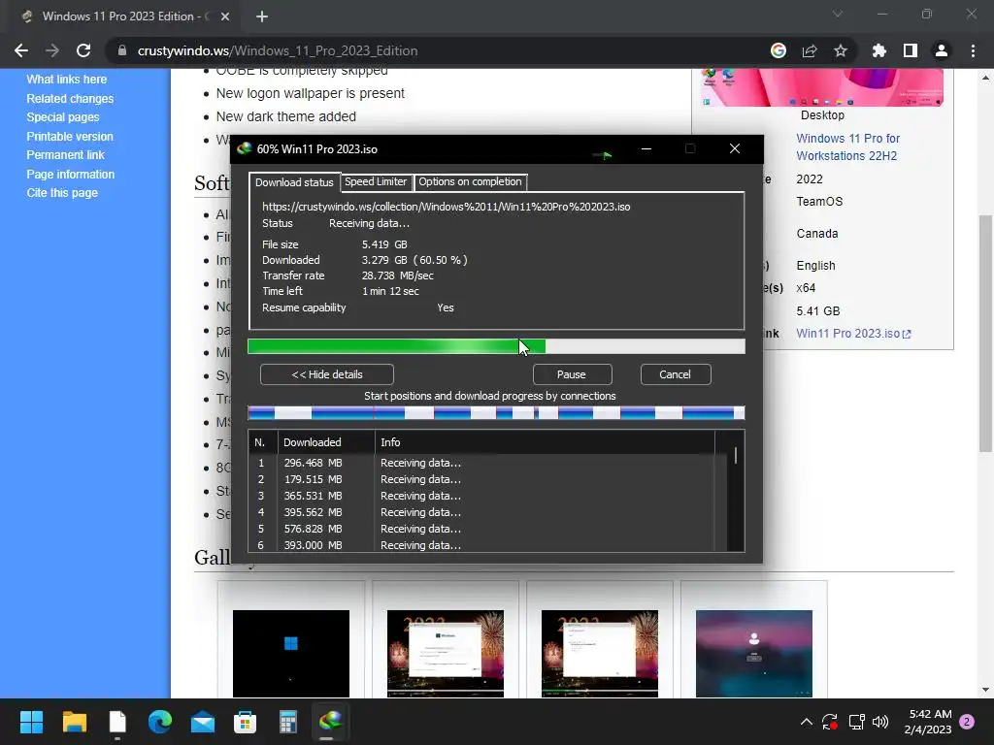
Task: Open Windows 11 Pro for Workstations 22H2 link
Action: (848, 147)
